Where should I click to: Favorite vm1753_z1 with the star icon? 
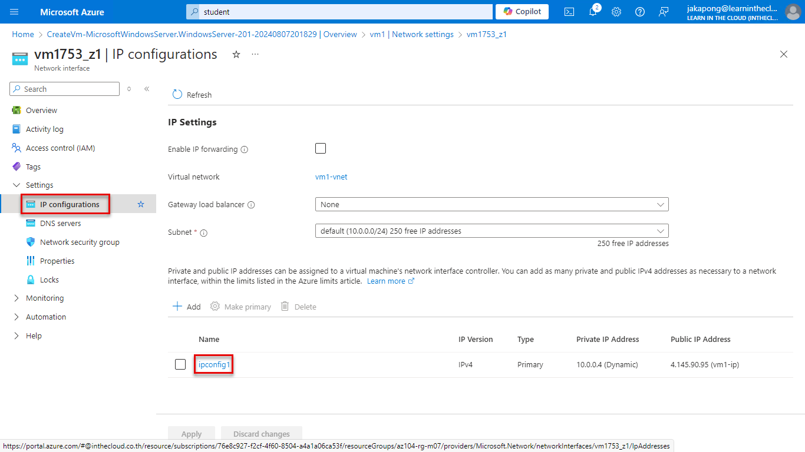click(x=236, y=54)
